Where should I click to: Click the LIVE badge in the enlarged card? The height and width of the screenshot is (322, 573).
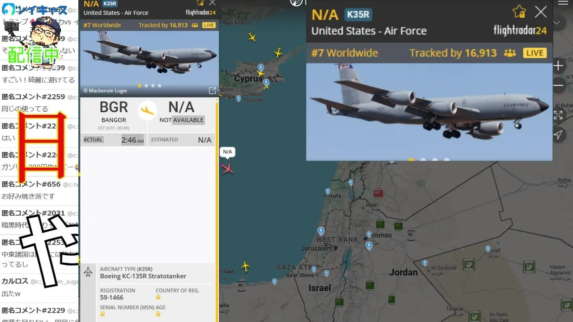click(535, 53)
